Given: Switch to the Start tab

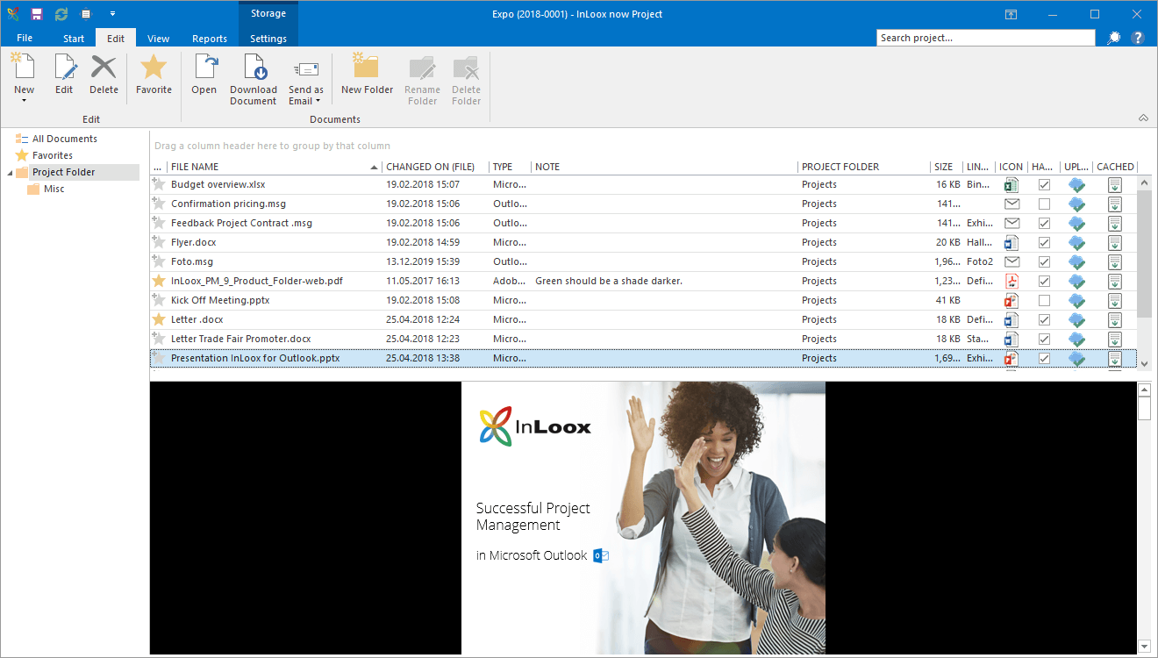Looking at the screenshot, I should pyautogui.click(x=74, y=39).
